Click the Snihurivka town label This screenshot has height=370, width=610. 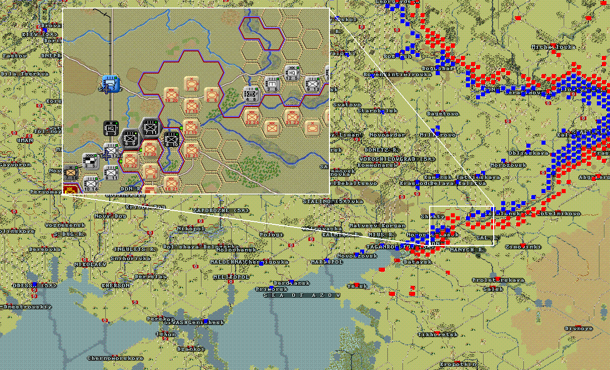coord(130,258)
